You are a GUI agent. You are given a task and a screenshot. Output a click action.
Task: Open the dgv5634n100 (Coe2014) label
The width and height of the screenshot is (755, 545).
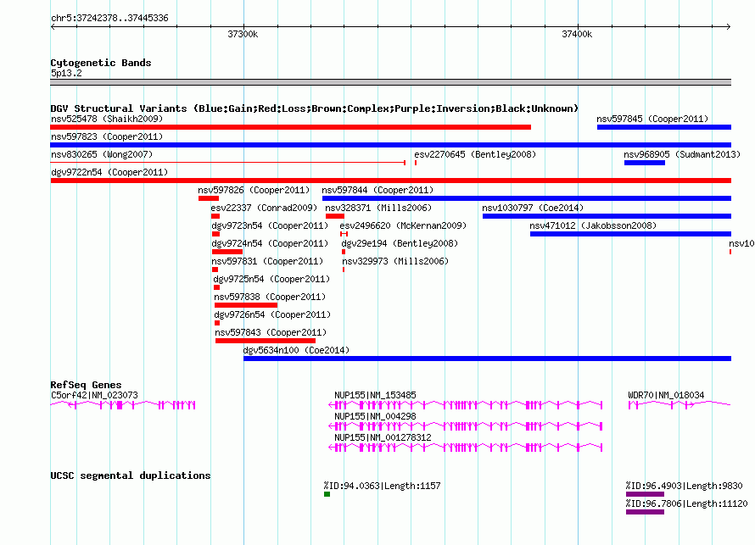coord(296,350)
